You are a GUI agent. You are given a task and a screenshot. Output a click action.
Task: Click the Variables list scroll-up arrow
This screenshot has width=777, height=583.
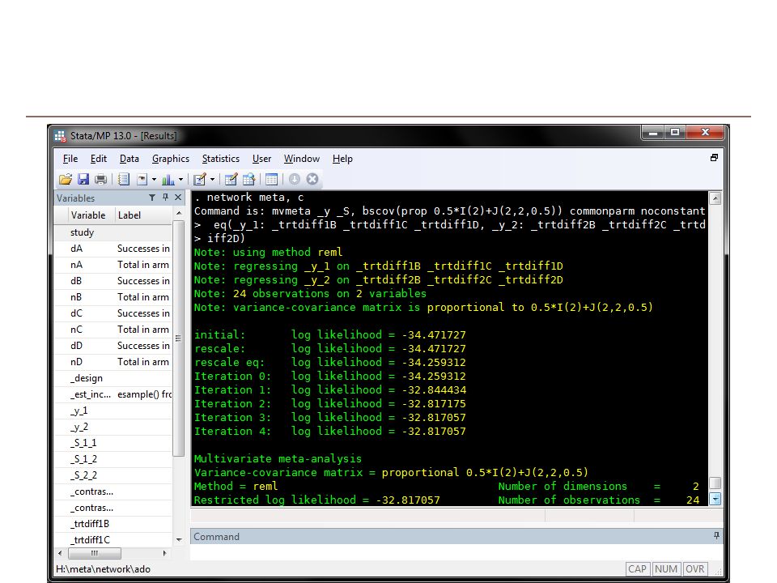pos(179,213)
